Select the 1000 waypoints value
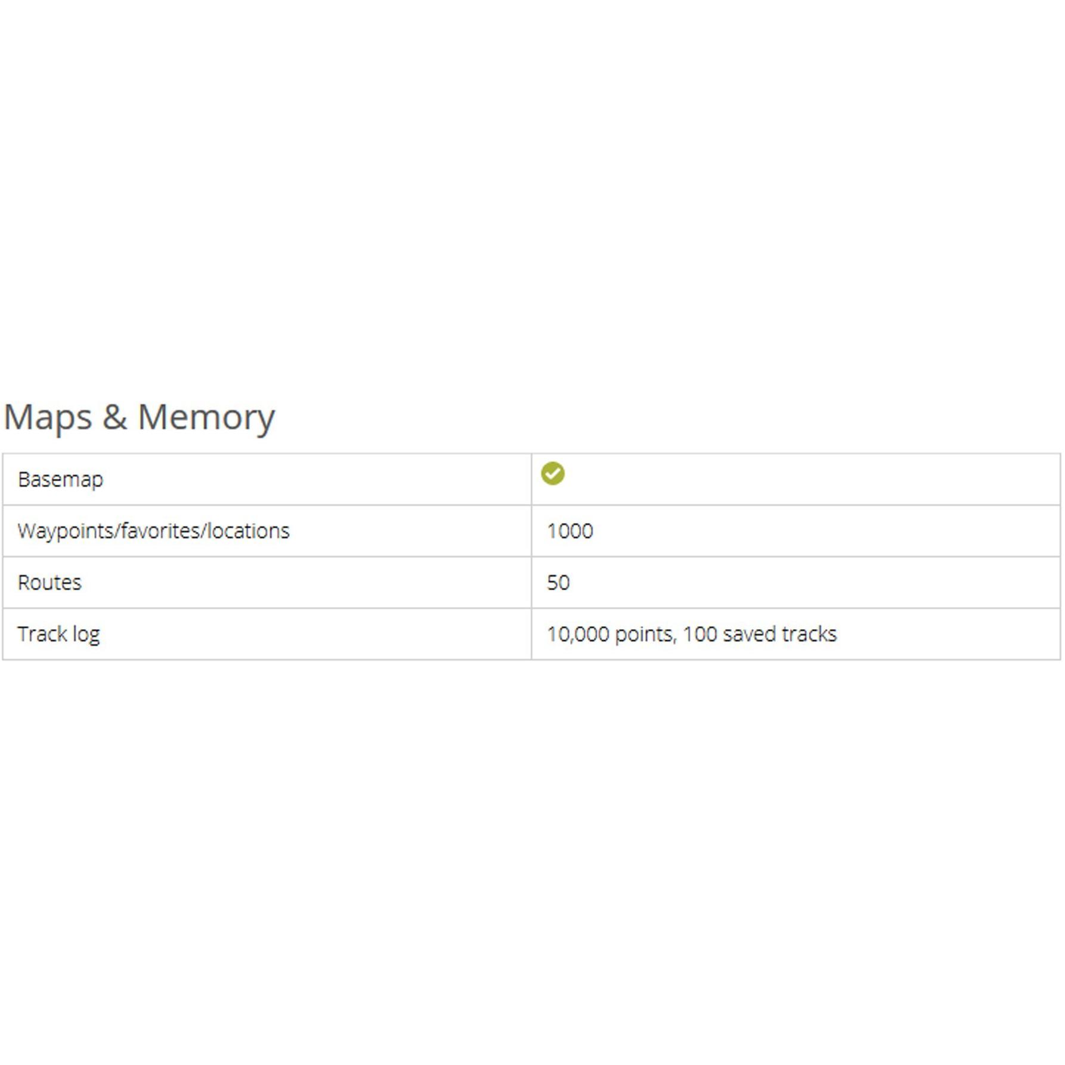Viewport: 1065px width, 1065px height. pos(569,531)
